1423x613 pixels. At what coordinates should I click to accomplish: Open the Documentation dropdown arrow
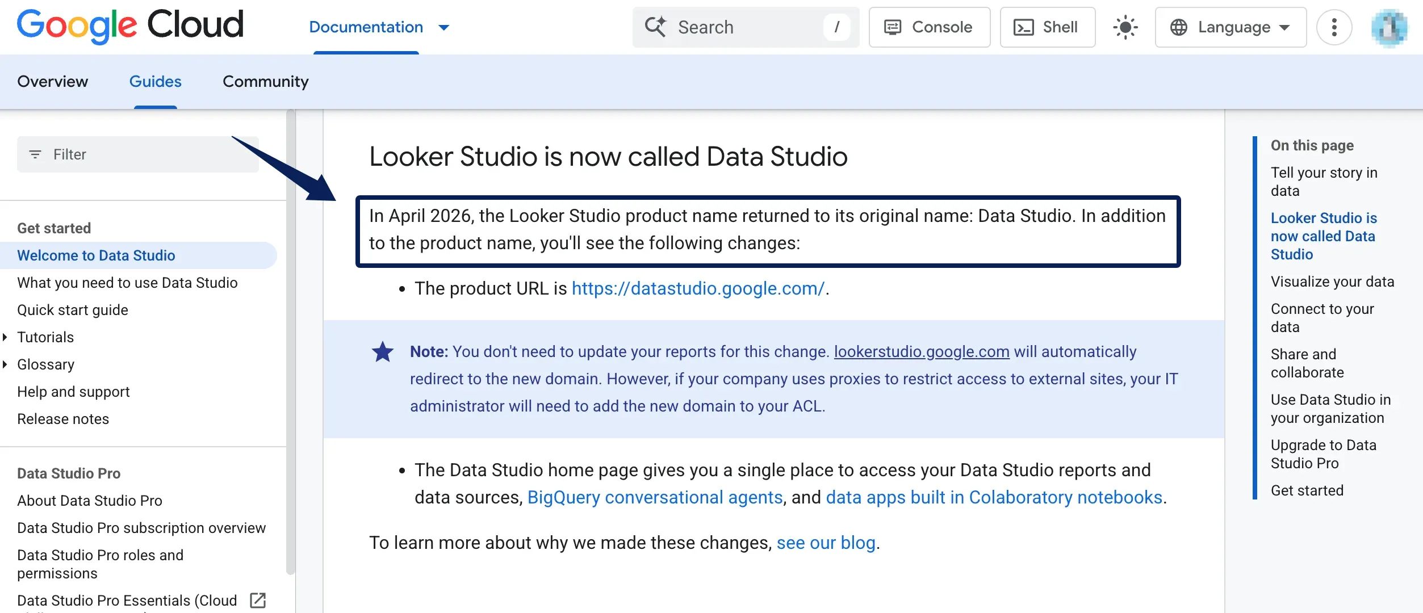pyautogui.click(x=444, y=27)
